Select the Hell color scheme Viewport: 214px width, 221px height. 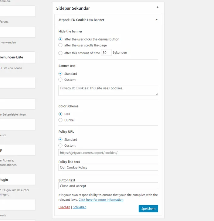(x=60, y=114)
